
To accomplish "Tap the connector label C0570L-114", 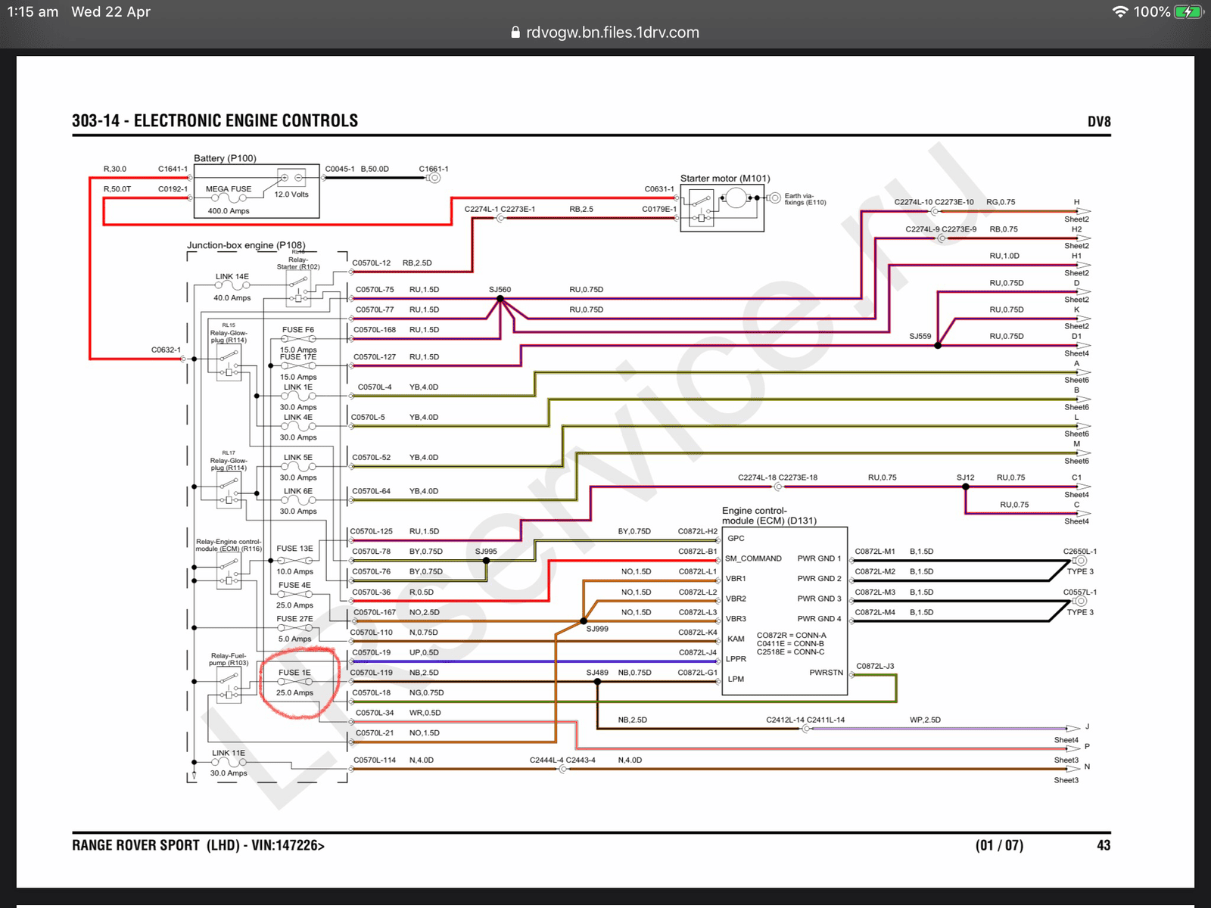I will coord(375,760).
